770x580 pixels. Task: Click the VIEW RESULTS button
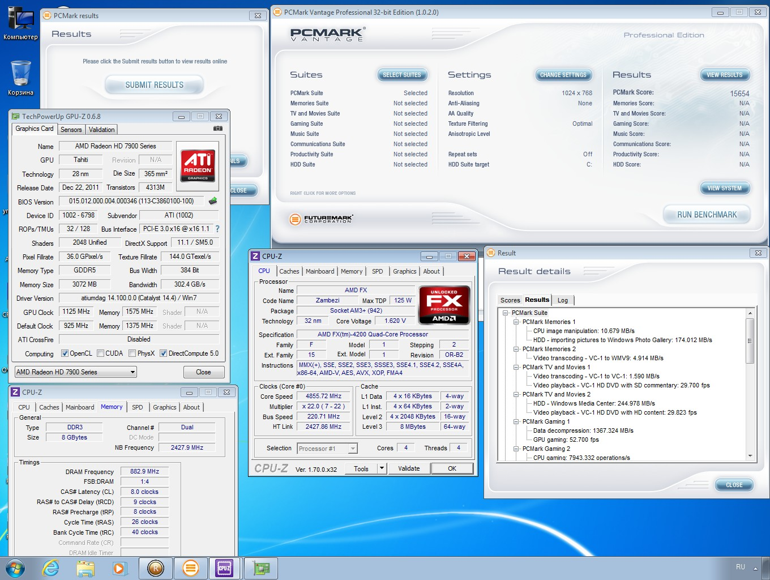click(x=725, y=75)
